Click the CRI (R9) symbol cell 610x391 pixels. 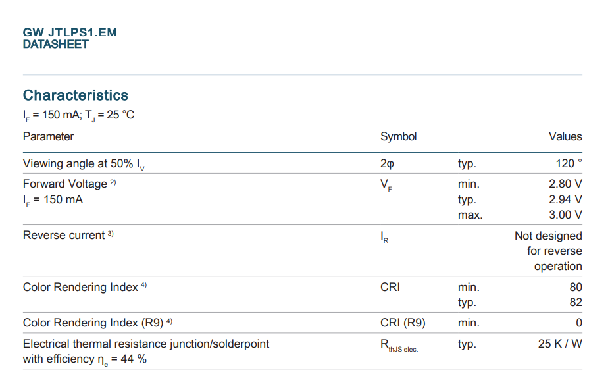403,323
